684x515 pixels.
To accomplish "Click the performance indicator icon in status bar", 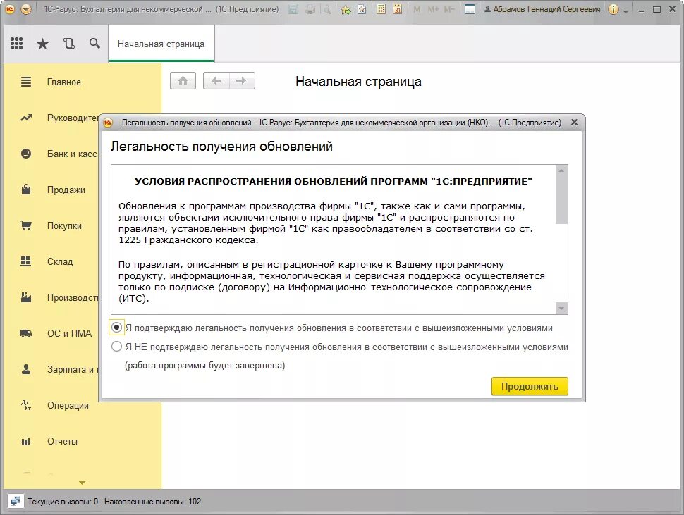I will tap(16, 502).
